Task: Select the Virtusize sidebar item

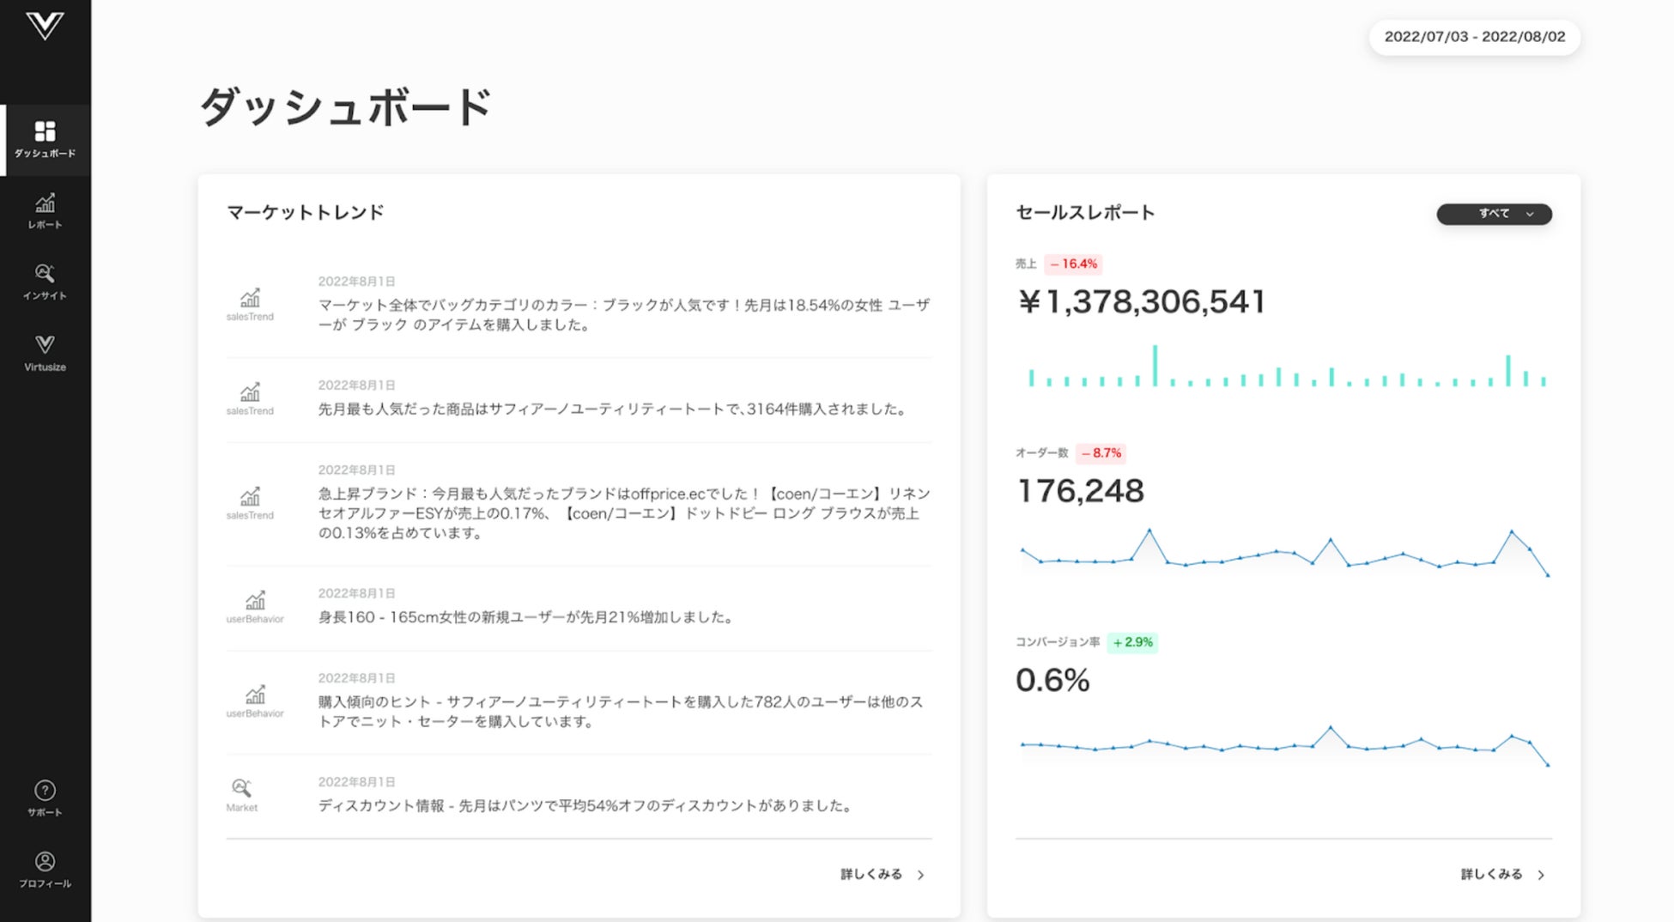Action: [45, 354]
